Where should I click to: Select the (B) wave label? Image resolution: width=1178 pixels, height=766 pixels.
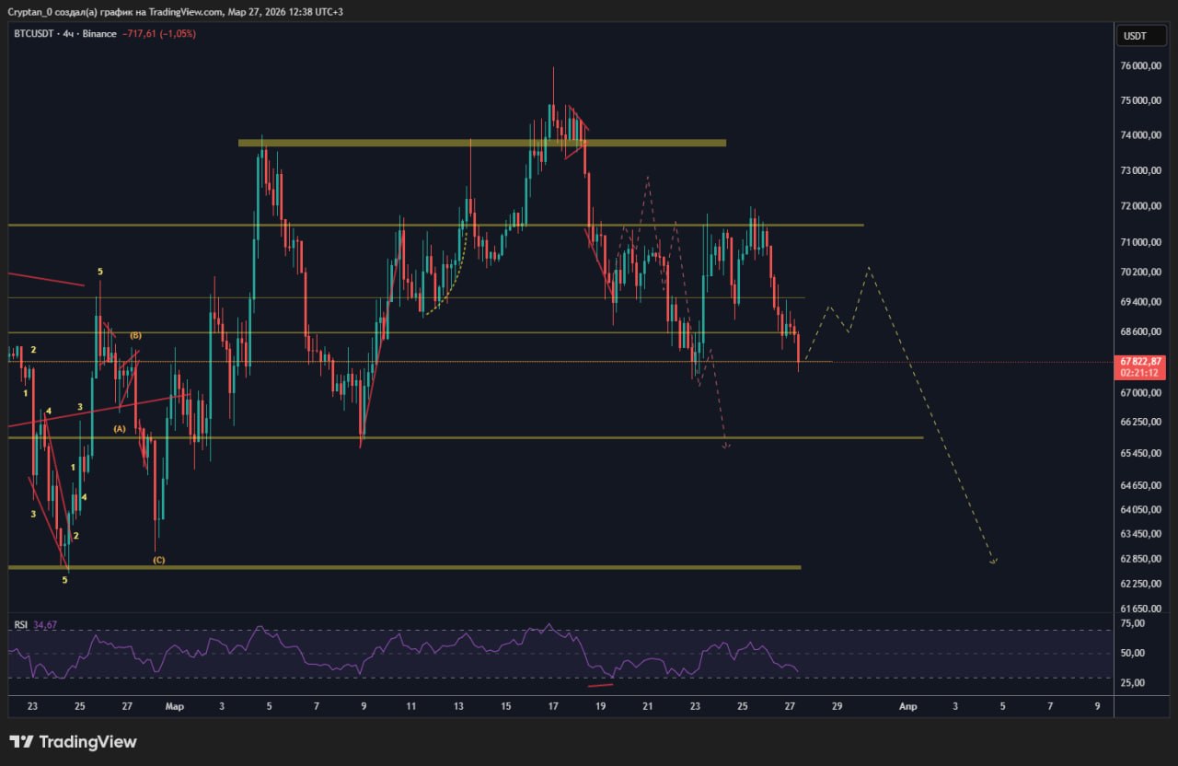point(135,335)
